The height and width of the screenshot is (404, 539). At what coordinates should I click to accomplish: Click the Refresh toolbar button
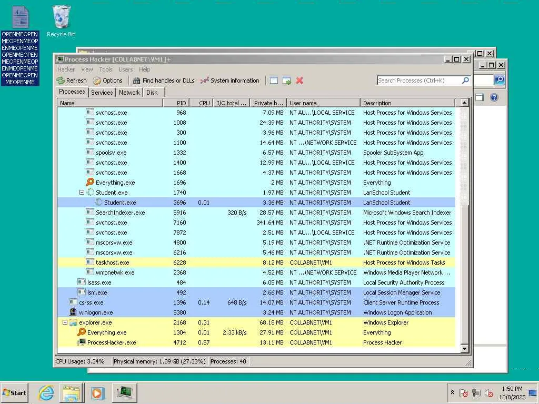pyautogui.click(x=72, y=80)
